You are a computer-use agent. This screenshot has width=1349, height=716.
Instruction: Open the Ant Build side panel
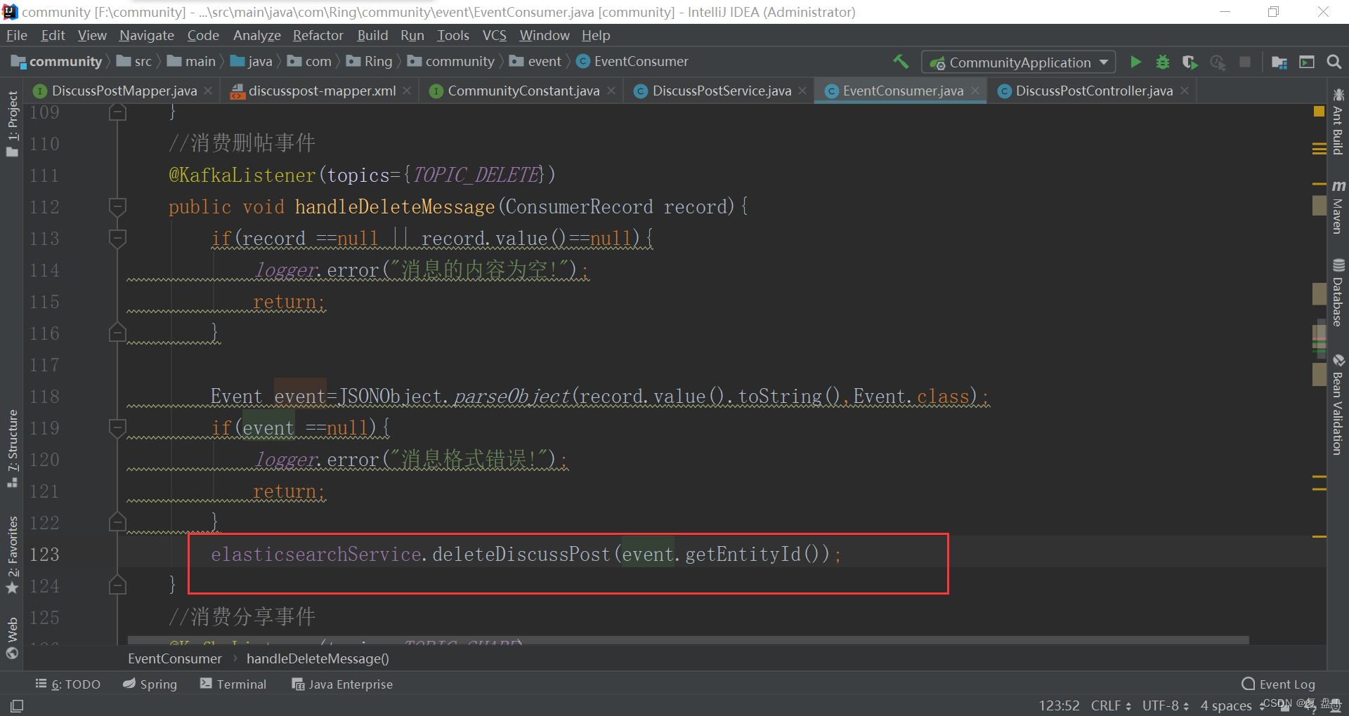click(x=1338, y=121)
